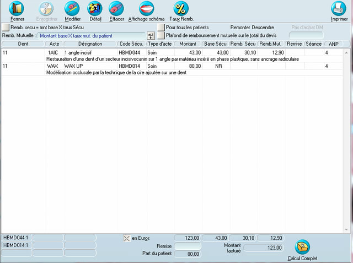
Task: Click the Code Sécu. column header
Action: coord(131,44)
